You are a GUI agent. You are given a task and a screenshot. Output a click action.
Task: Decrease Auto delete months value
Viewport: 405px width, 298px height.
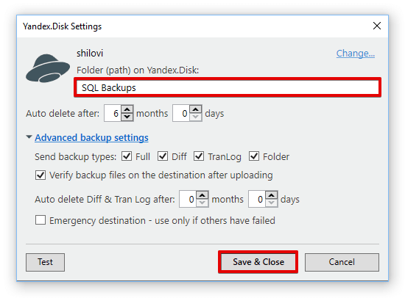(127, 117)
